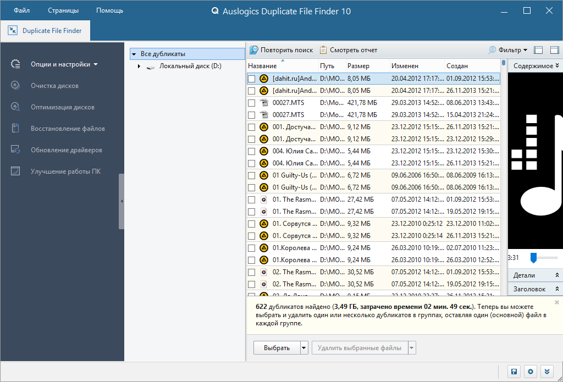Click the Выбрать button

277,348
